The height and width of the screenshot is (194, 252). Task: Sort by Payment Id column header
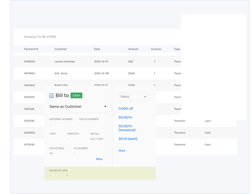(31, 49)
